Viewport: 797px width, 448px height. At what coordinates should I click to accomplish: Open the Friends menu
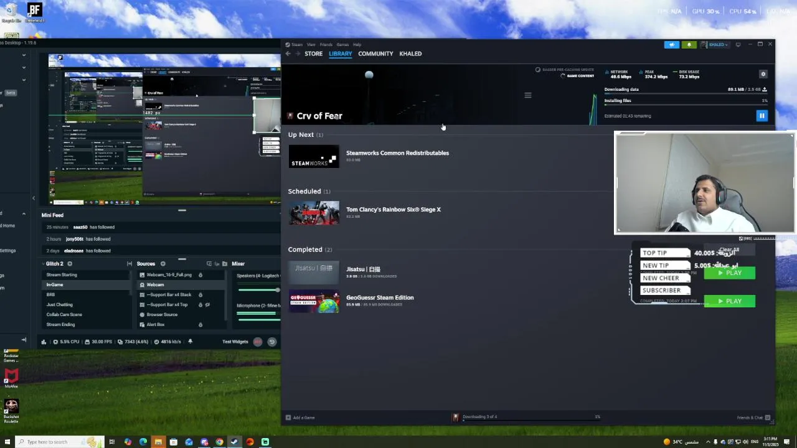(326, 45)
